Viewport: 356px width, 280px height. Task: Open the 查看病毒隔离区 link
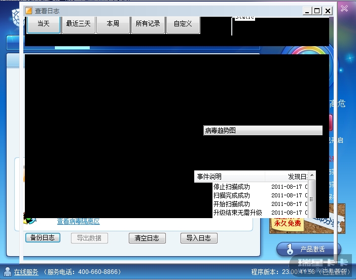pos(78,221)
